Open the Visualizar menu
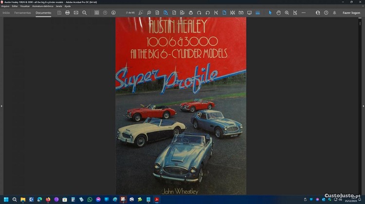The image size is (365, 204). pyautogui.click(x=25, y=6)
